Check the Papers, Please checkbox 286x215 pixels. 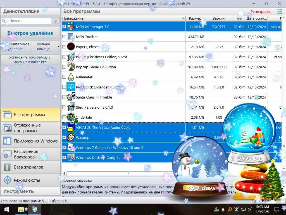(x=64, y=47)
